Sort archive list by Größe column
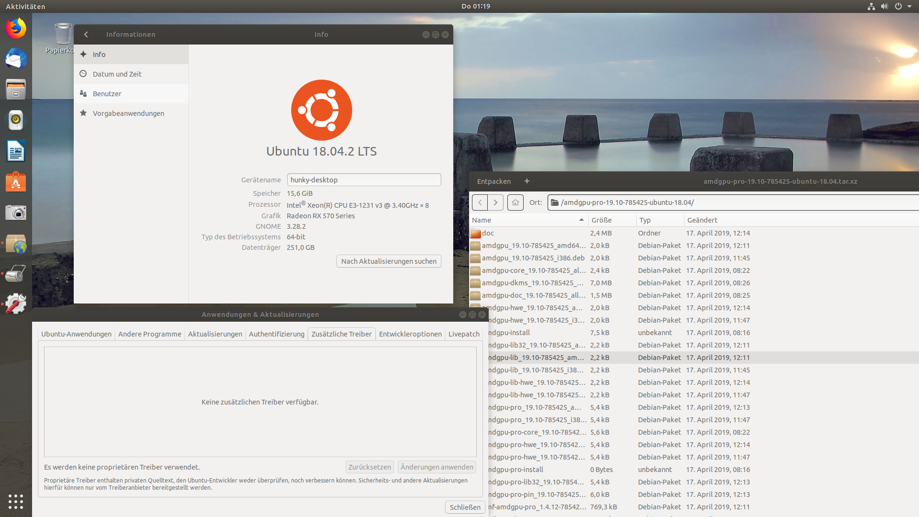This screenshot has width=919, height=517. pos(602,220)
